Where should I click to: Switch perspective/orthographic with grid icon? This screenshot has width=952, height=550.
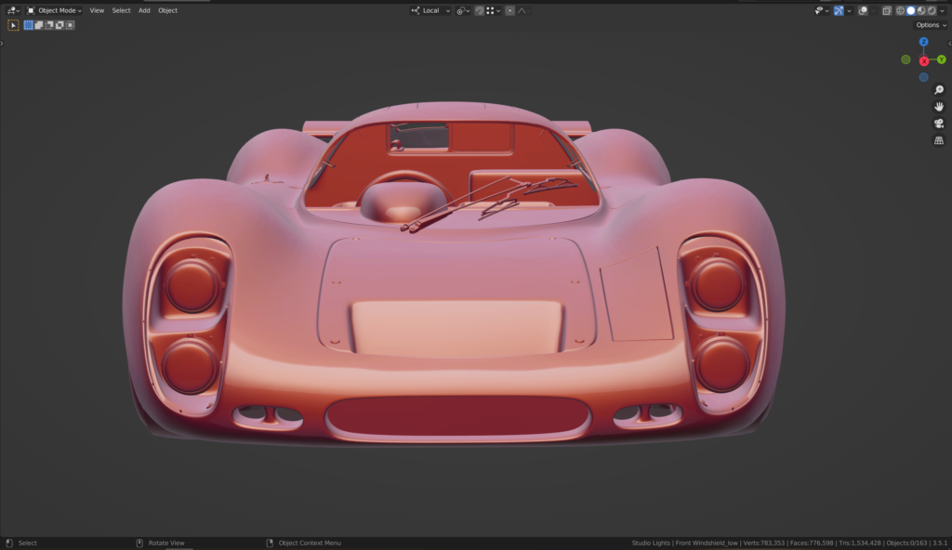[x=939, y=140]
